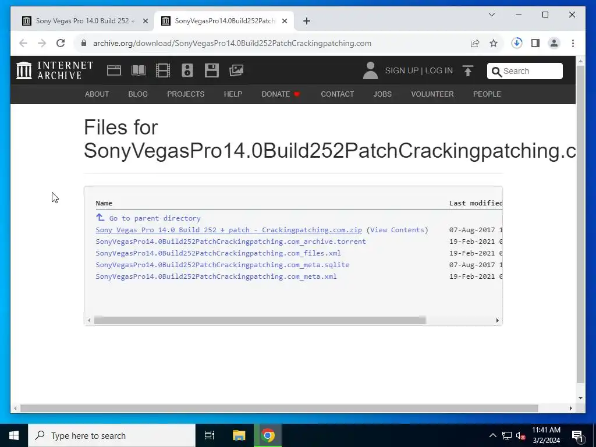
Task: Open the _archive.torrent file link
Action: [x=230, y=242]
